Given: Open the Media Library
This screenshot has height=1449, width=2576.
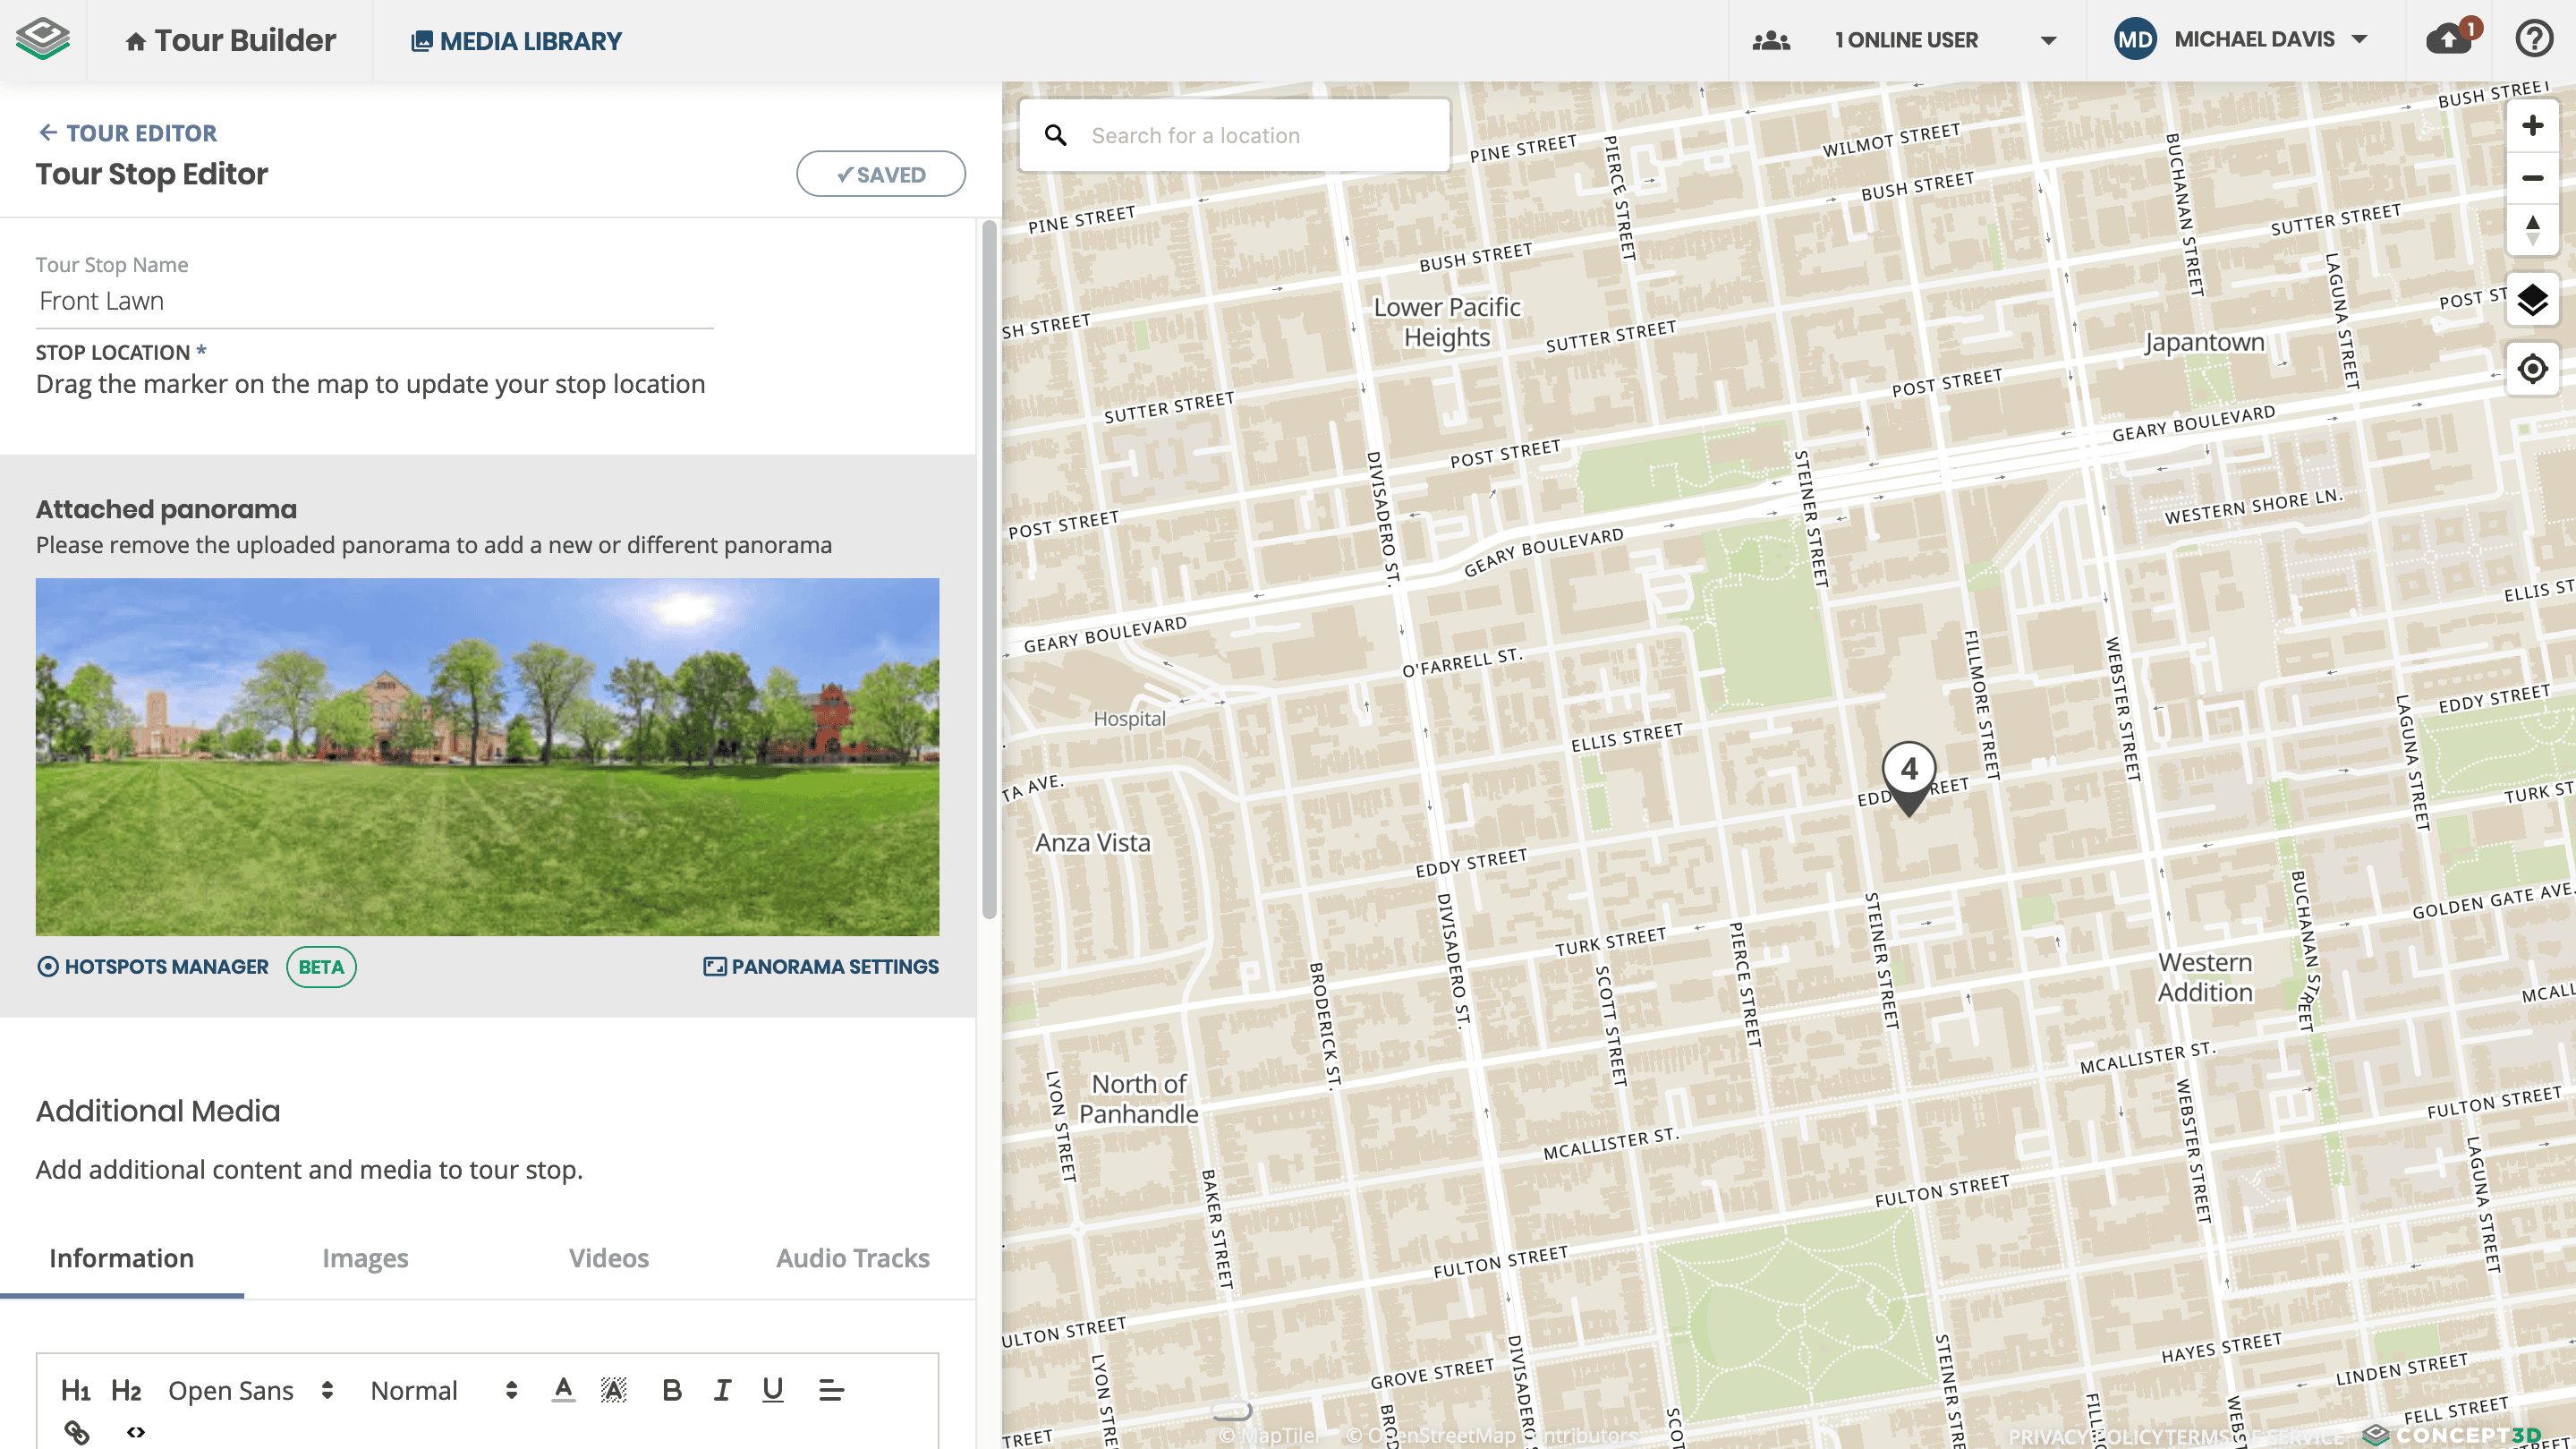Looking at the screenshot, I should (x=516, y=41).
